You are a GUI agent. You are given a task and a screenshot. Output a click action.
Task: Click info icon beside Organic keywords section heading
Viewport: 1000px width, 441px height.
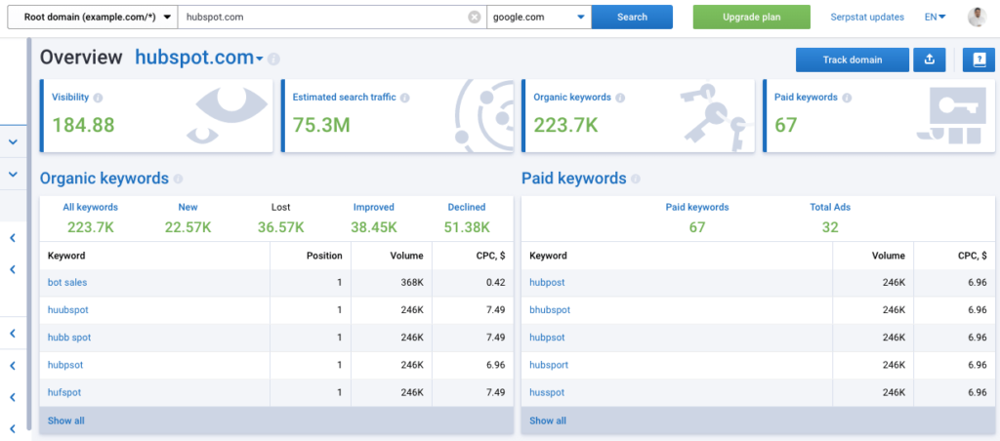point(178,180)
